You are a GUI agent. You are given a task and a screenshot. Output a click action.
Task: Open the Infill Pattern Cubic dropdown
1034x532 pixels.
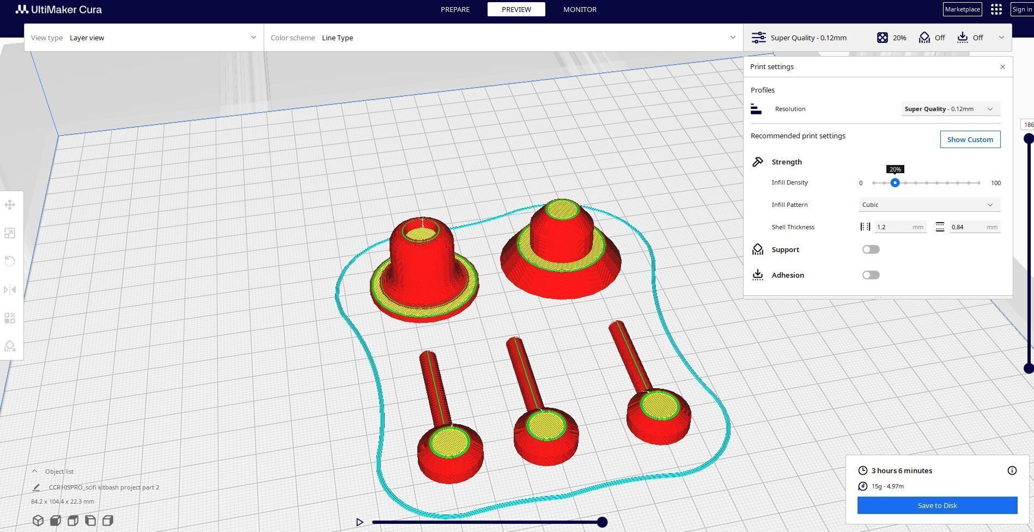pos(929,205)
